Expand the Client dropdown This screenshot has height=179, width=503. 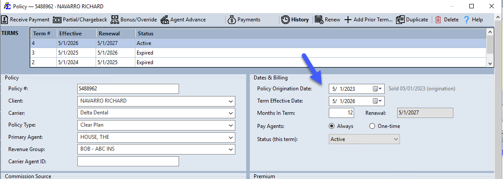point(231,101)
